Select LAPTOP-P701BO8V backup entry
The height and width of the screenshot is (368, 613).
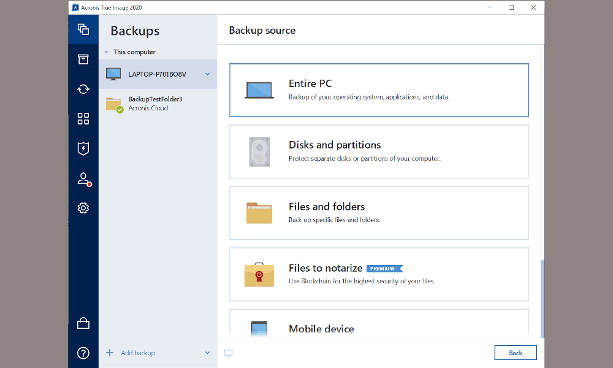point(158,74)
